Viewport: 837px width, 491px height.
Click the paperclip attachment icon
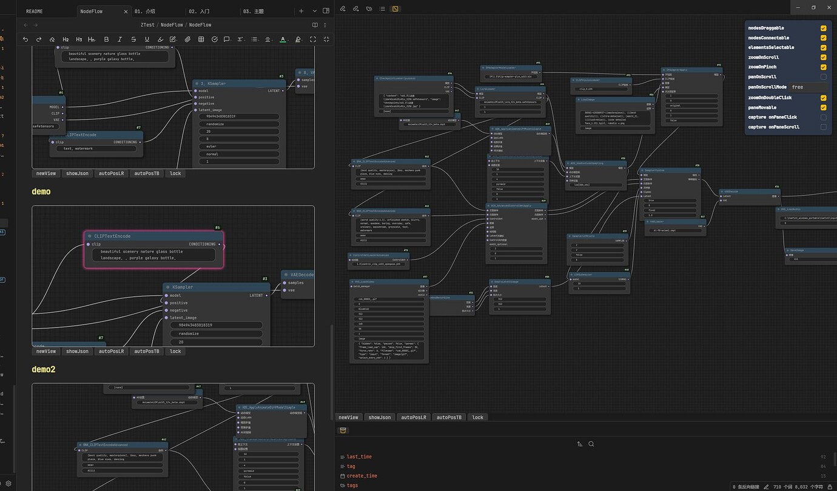pyautogui.click(x=187, y=39)
